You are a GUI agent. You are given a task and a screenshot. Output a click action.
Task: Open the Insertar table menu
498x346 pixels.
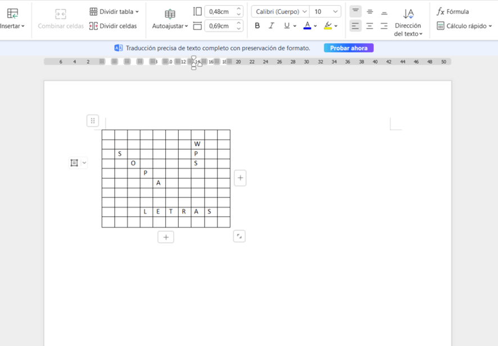[x=12, y=19]
